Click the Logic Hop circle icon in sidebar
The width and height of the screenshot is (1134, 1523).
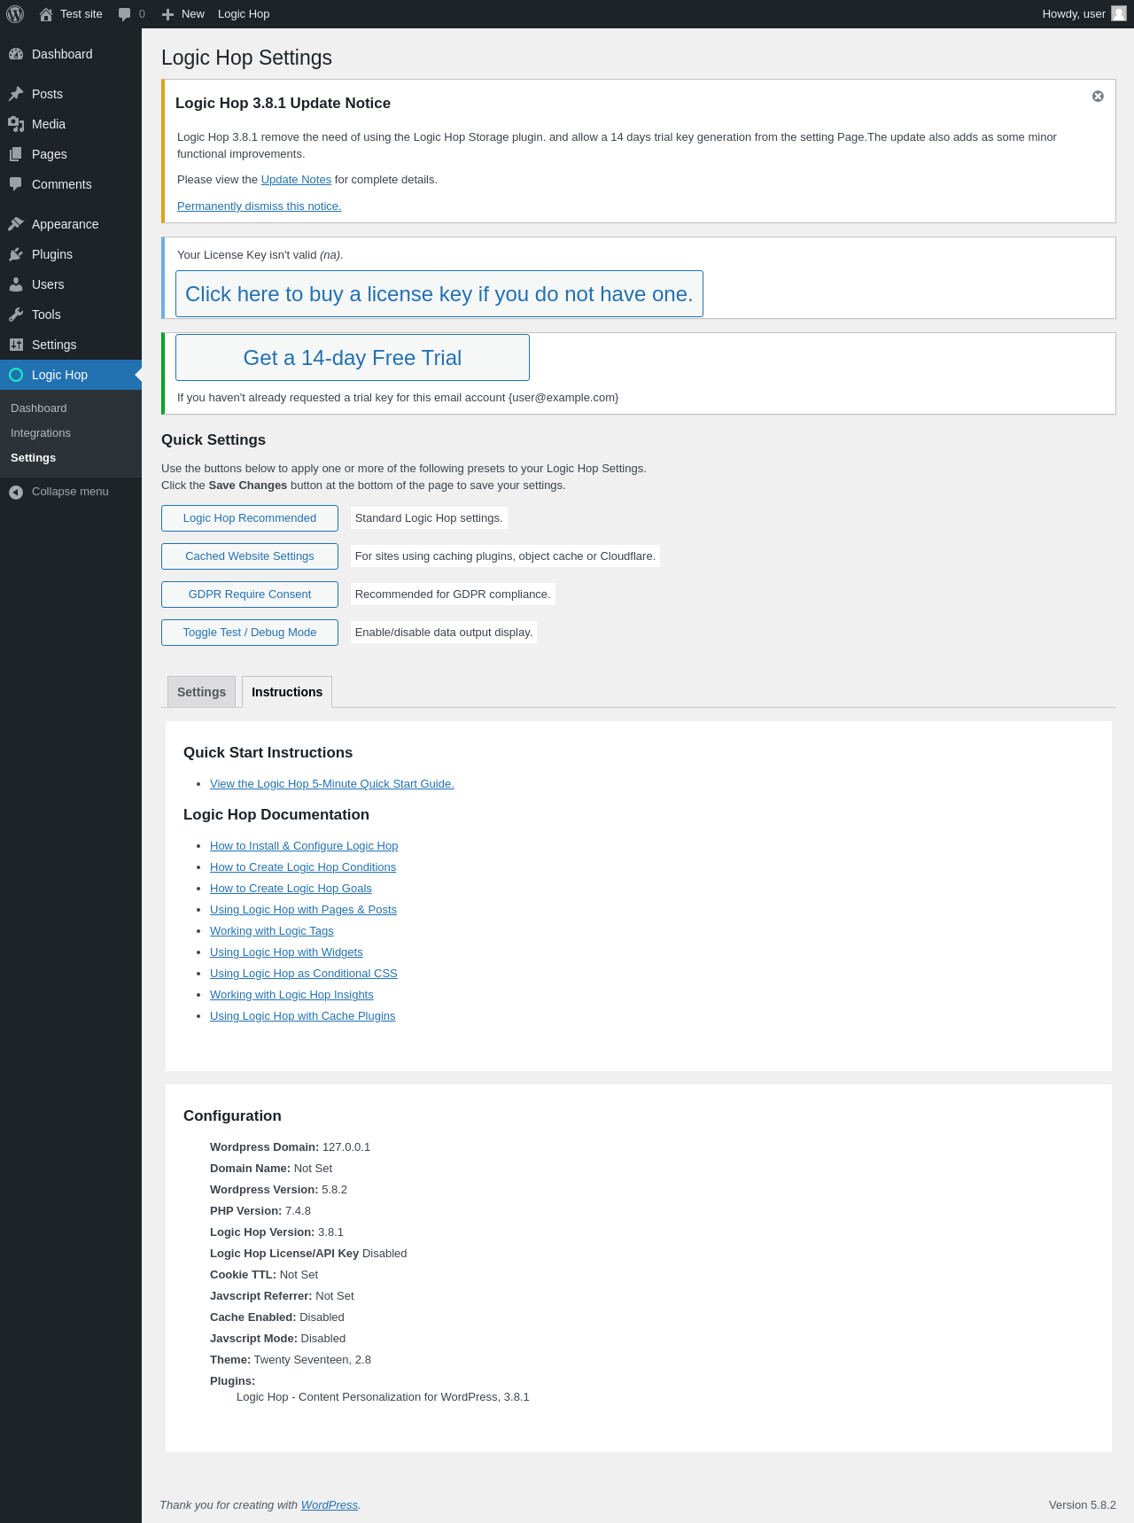pos(16,375)
